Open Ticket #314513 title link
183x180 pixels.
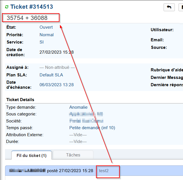click(x=32, y=7)
